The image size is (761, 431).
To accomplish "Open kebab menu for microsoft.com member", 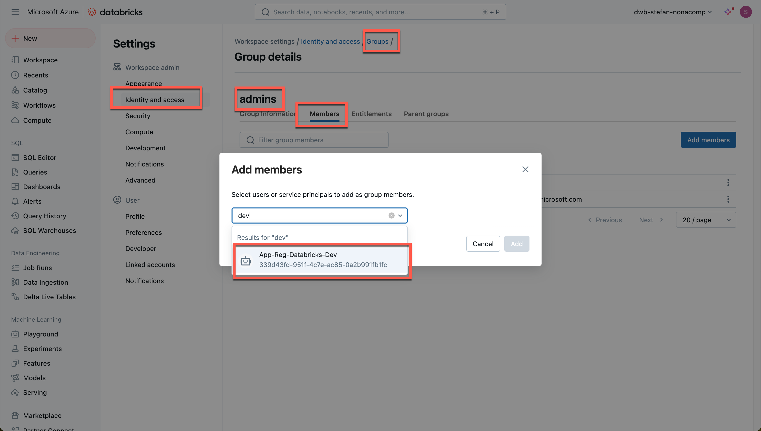I will coord(728,199).
